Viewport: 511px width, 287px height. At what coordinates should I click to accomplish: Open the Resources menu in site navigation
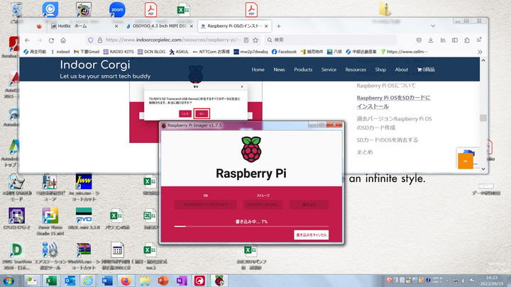[x=356, y=69]
